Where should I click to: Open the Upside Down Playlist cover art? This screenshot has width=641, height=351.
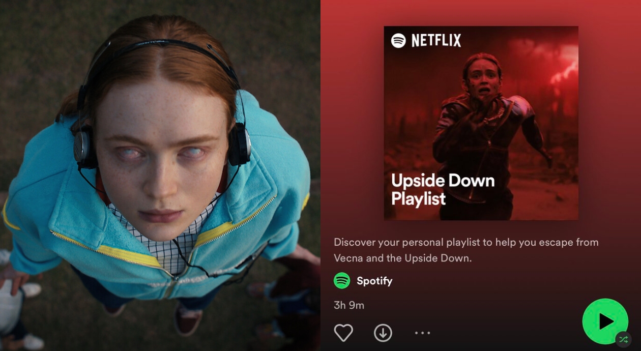point(481,123)
